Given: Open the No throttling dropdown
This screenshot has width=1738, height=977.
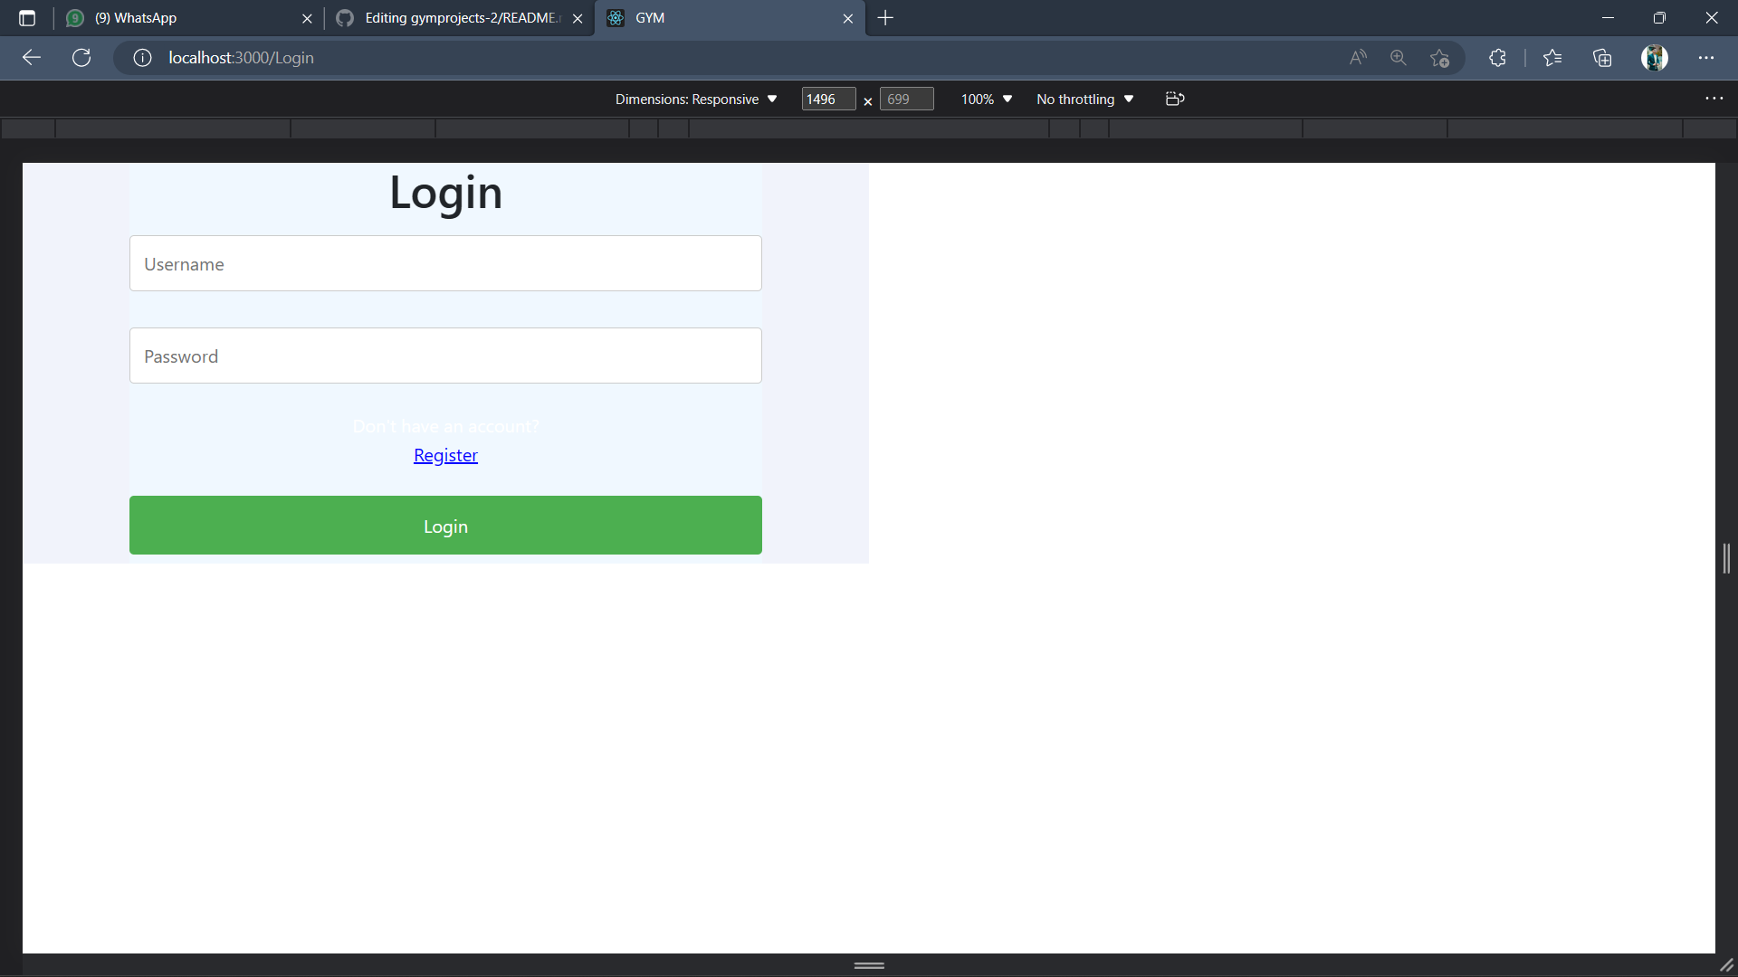Looking at the screenshot, I should click(1085, 100).
